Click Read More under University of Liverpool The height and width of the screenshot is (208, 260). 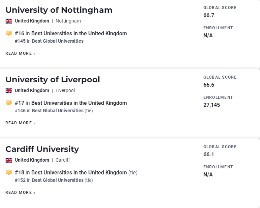(21, 123)
